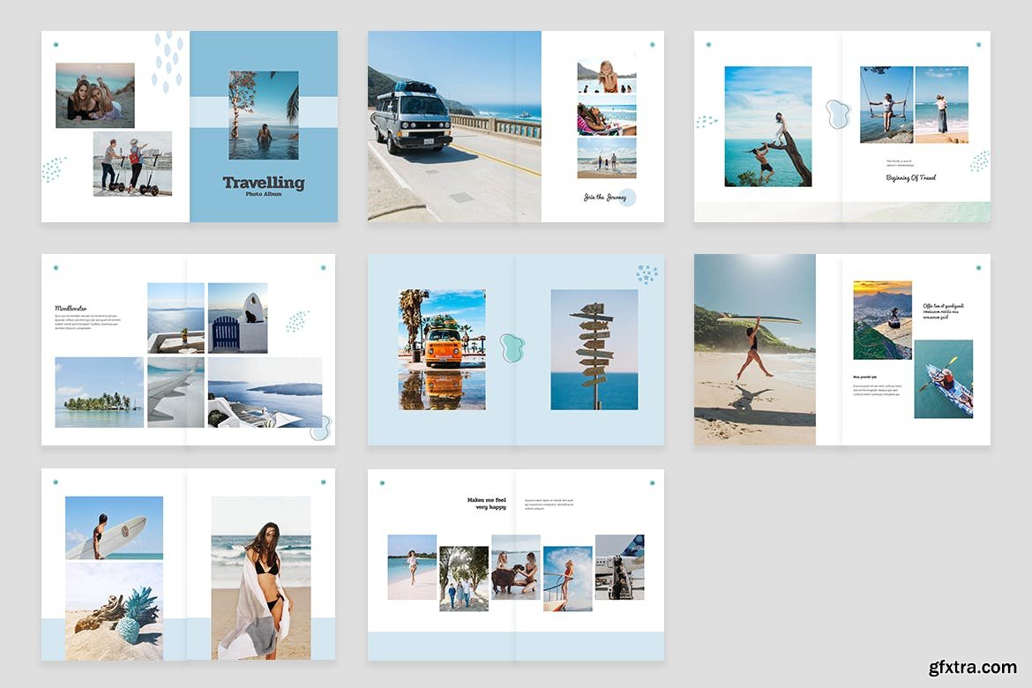Viewport: 1032px width, 688px height.
Task: Click the "Join the Journey" script caption
Action: [x=605, y=198]
